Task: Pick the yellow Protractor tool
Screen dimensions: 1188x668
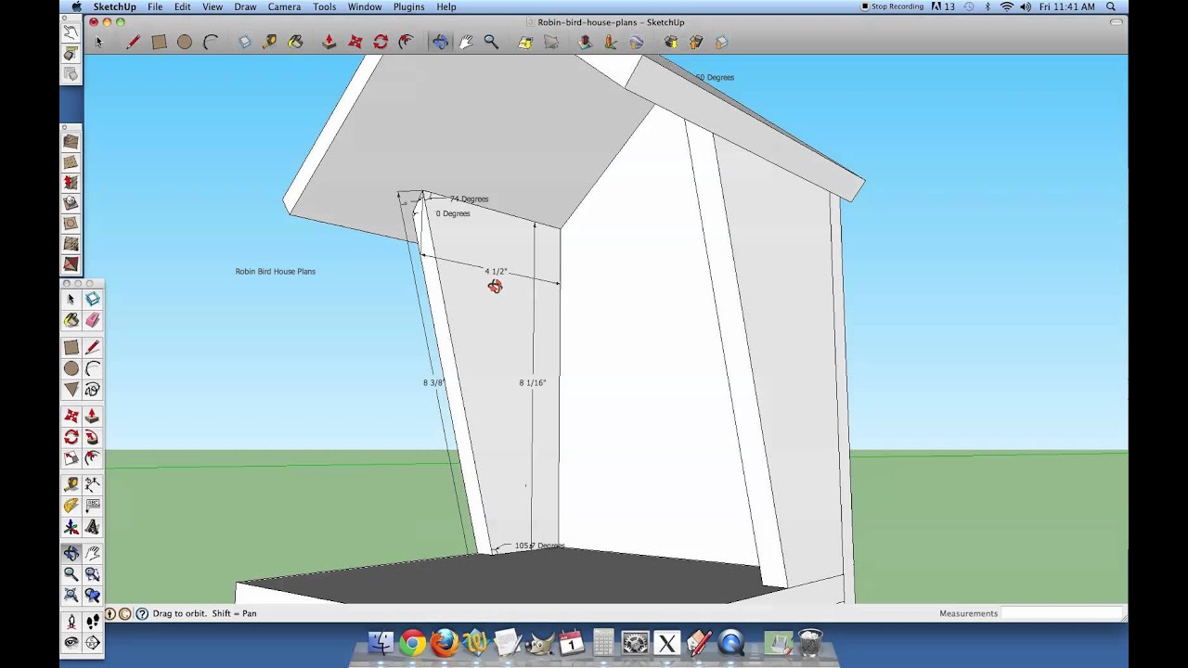Action: [71, 506]
